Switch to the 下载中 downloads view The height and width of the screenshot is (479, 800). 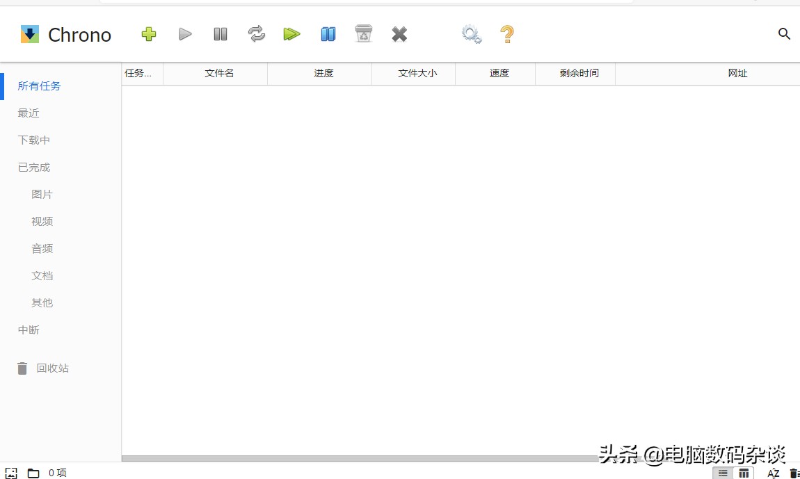tap(33, 140)
